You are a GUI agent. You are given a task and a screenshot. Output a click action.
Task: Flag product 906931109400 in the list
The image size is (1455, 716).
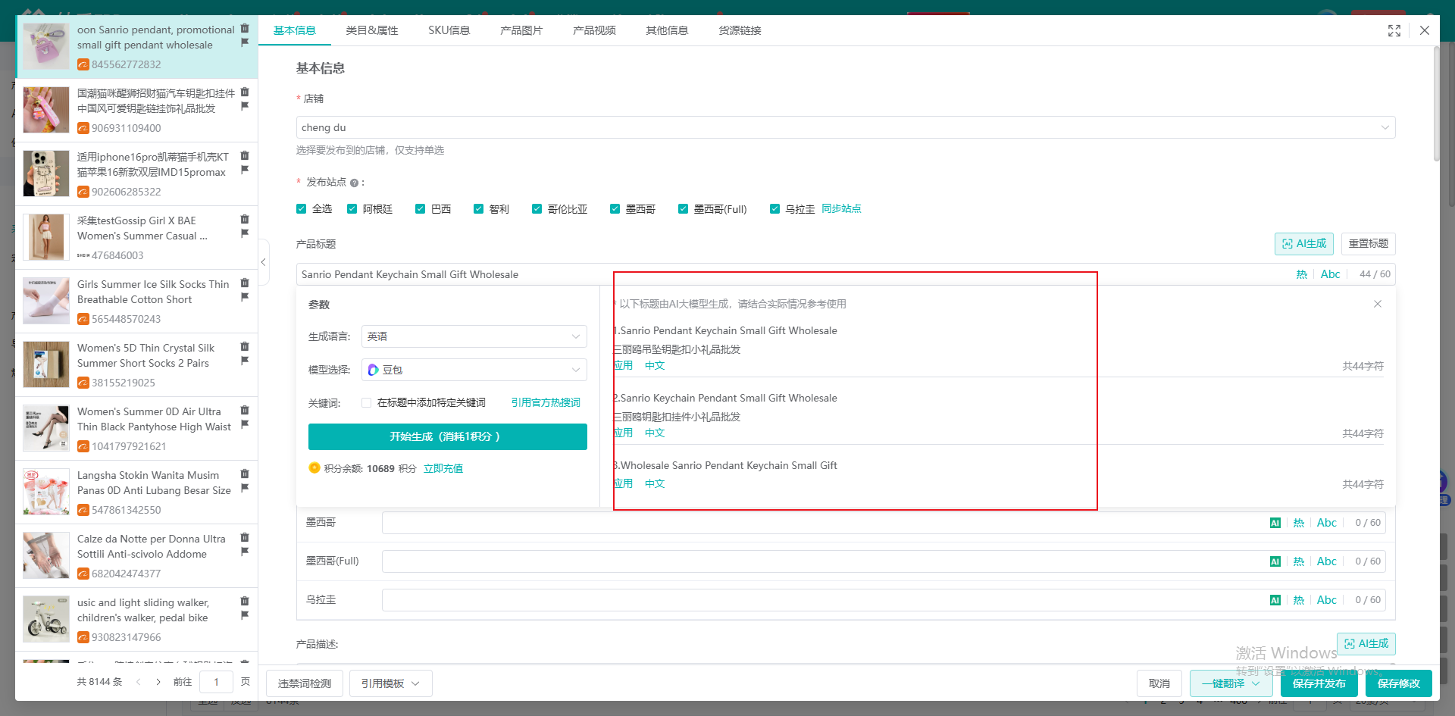[245, 106]
